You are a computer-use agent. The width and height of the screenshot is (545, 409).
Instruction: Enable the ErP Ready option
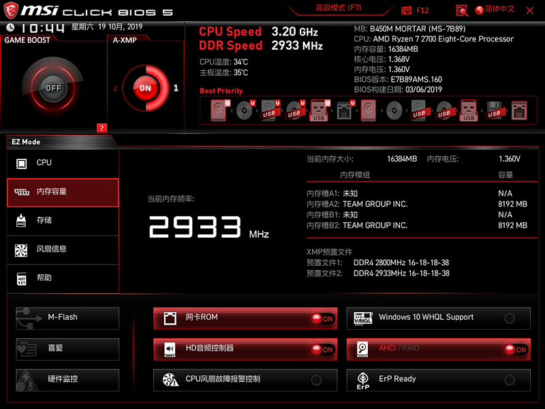510,380
